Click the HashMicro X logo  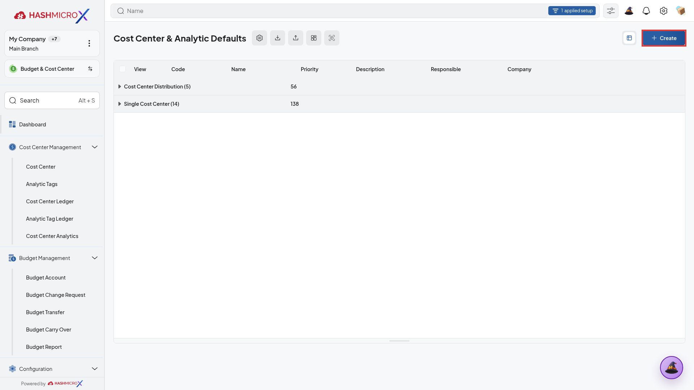[52, 15]
